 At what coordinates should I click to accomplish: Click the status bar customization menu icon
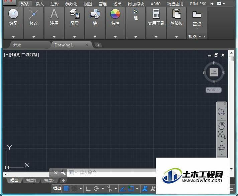[232, 189]
